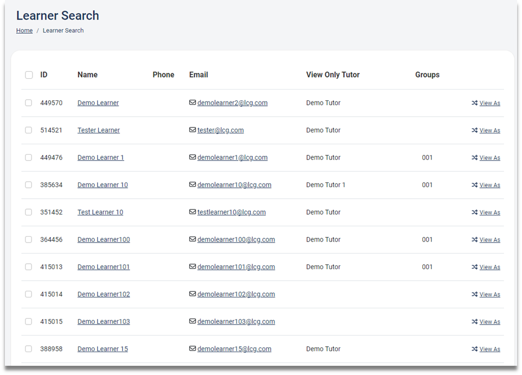Select checkbox for learner ID 415013

click(29, 266)
